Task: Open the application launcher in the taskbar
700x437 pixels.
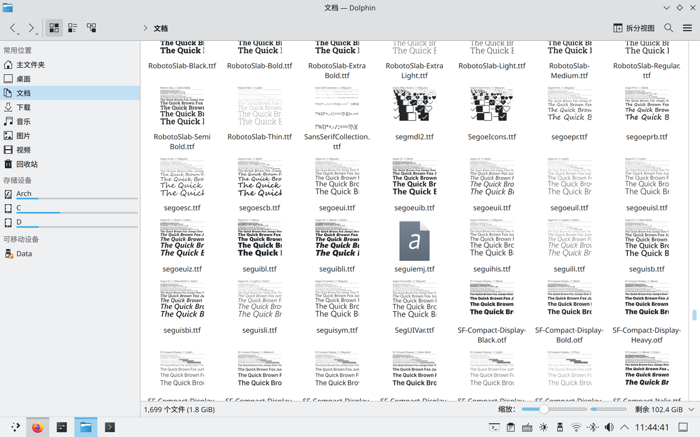Action: [15, 427]
